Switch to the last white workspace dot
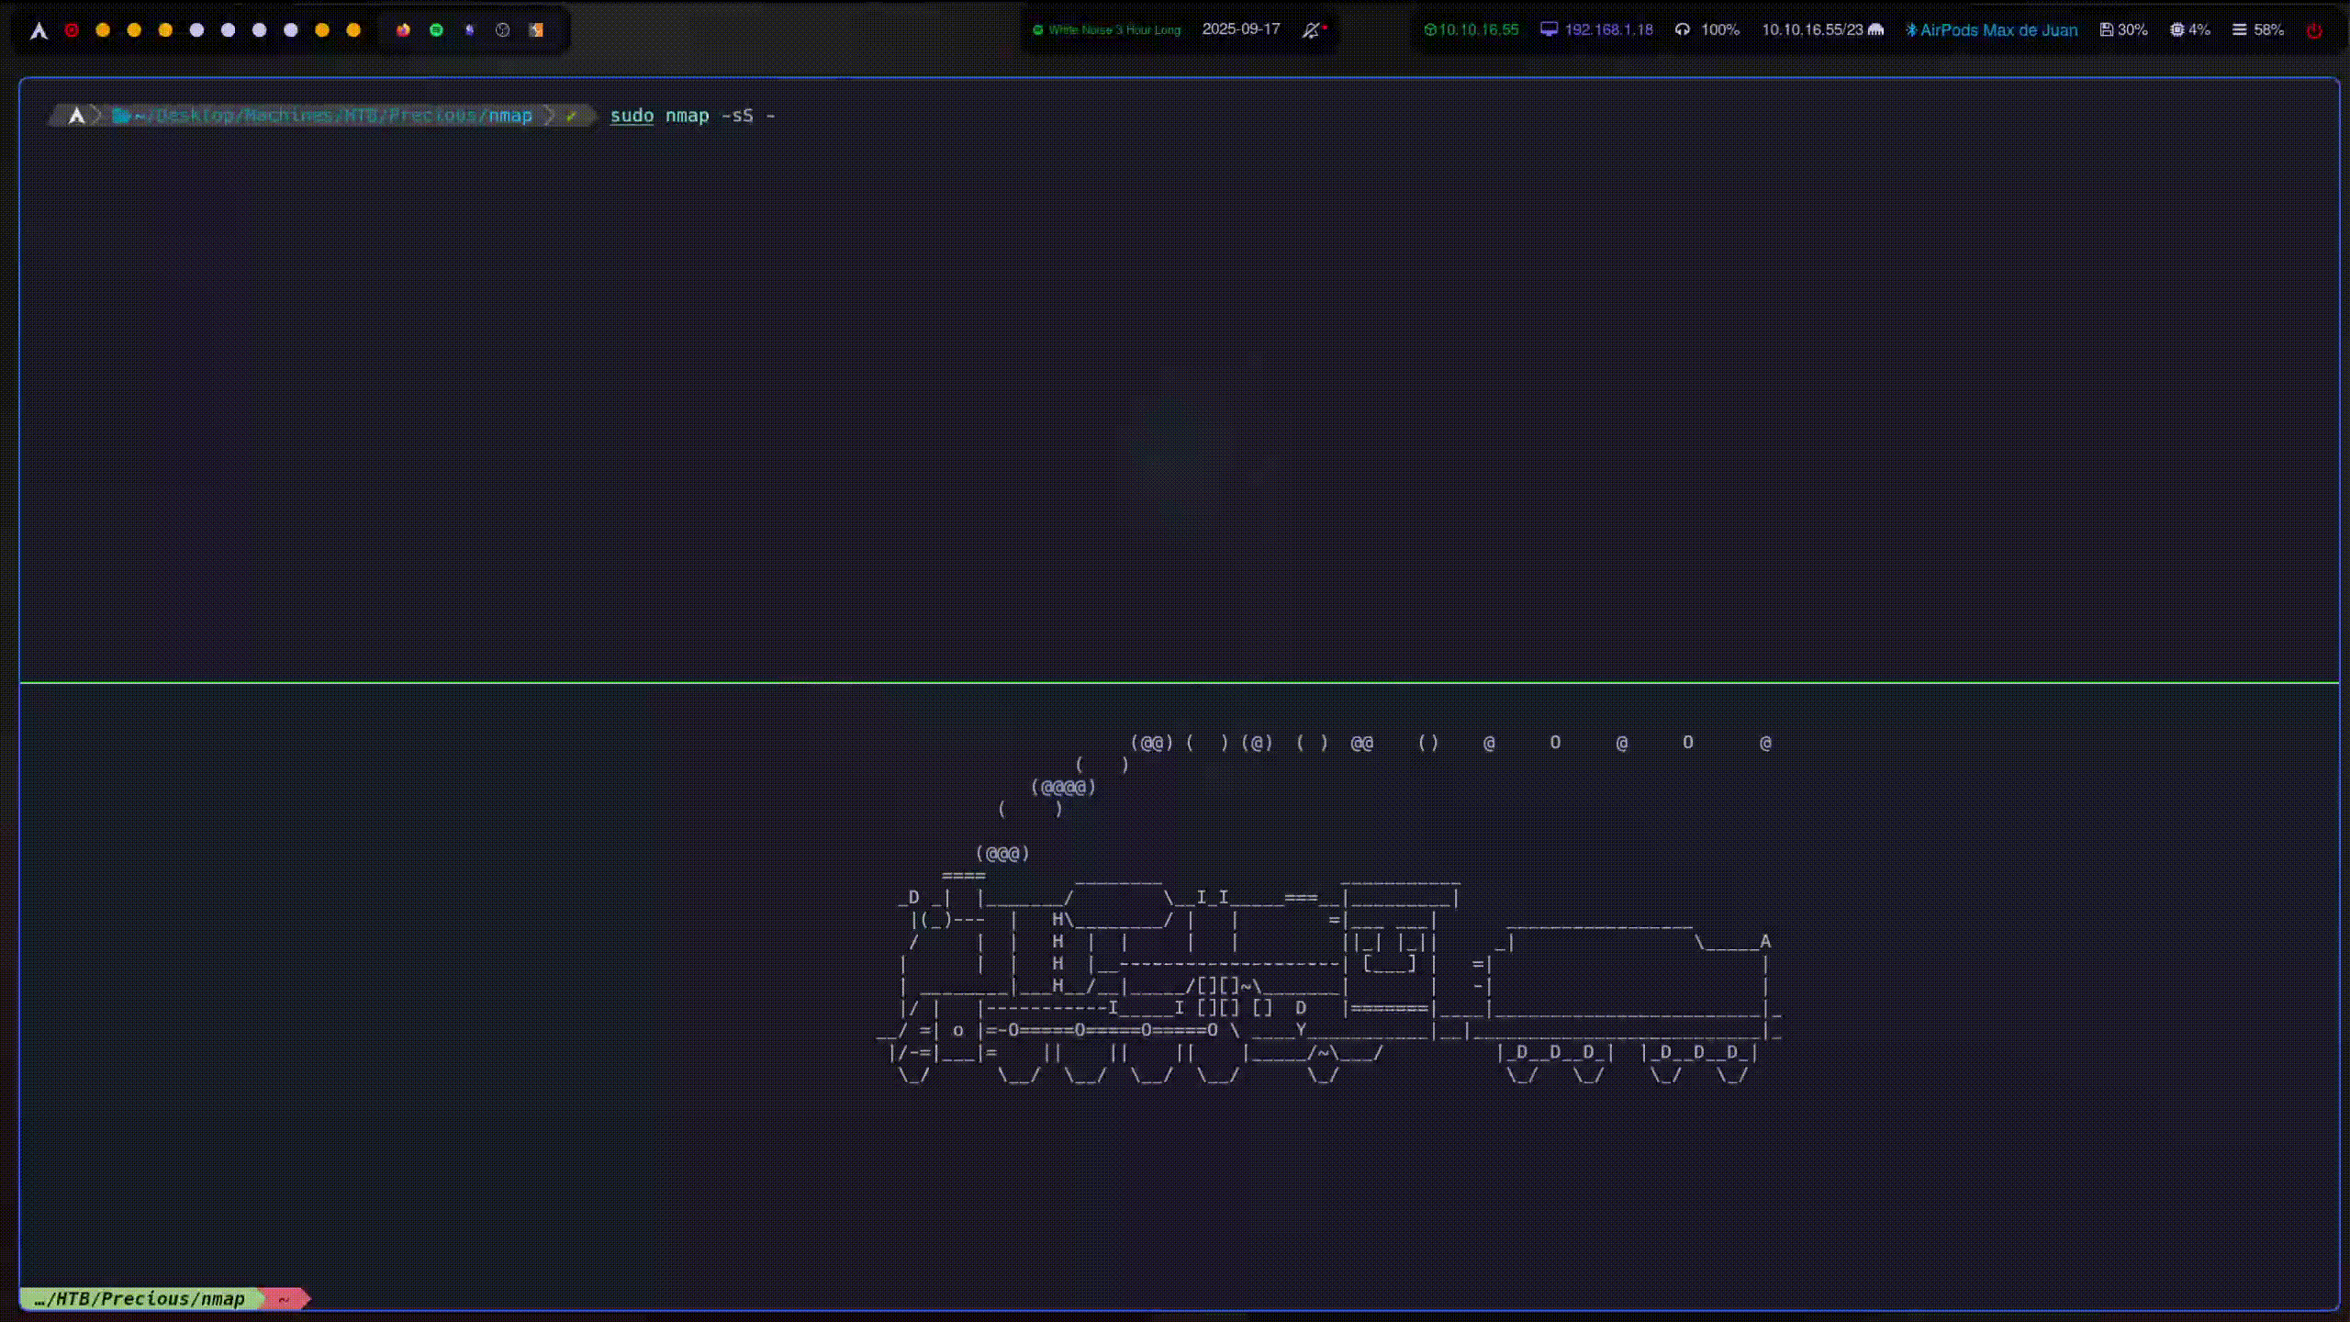This screenshot has height=1322, width=2350. 289,29
